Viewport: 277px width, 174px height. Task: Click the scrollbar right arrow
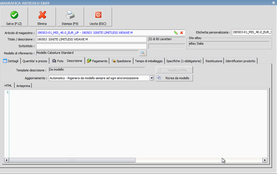(265, 160)
